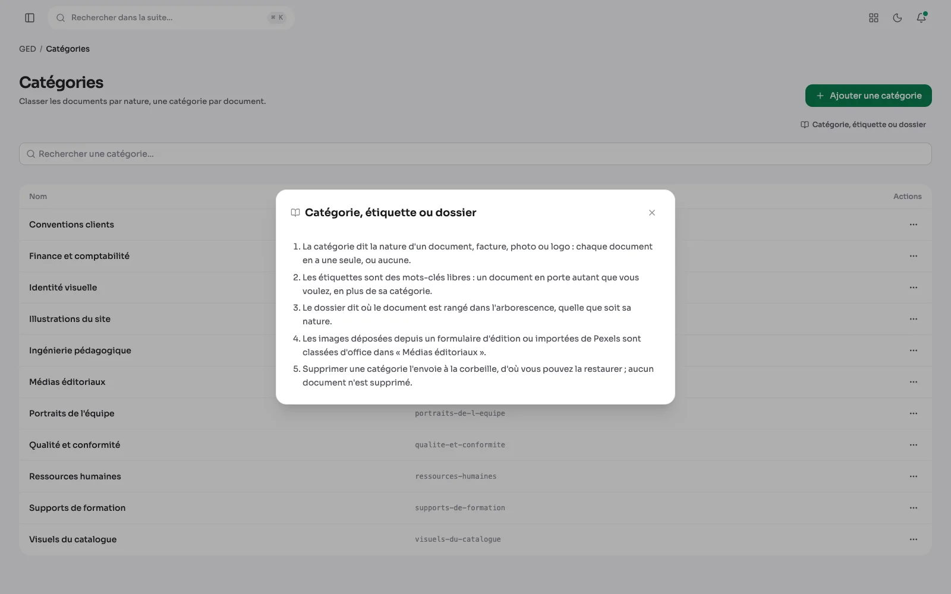Select Supports de formation category name

point(77,508)
